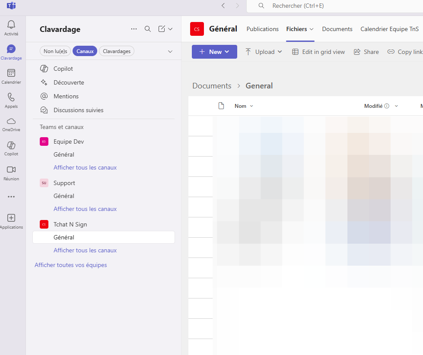Open Général channel under Tchat N Sign
The height and width of the screenshot is (355, 423).
(x=104, y=237)
